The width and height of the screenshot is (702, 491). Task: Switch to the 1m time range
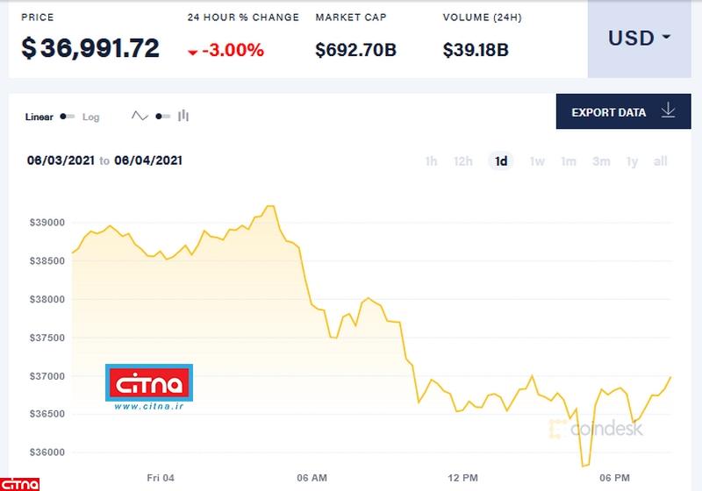[x=569, y=161]
